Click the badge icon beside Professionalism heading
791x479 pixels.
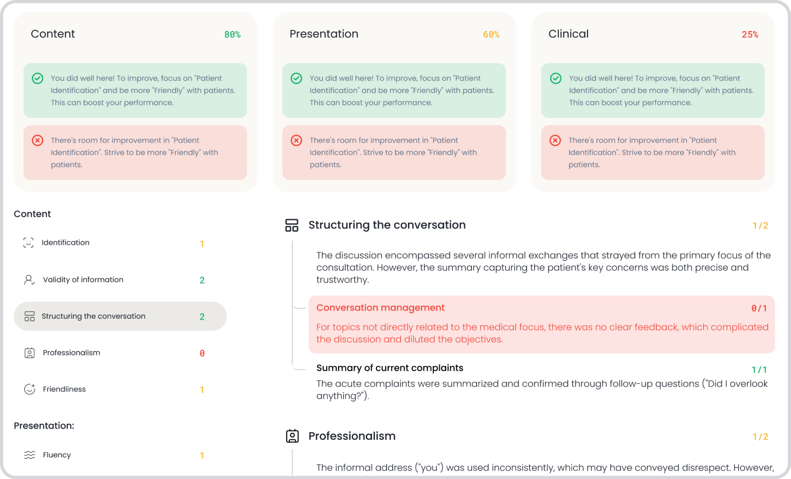click(x=292, y=436)
